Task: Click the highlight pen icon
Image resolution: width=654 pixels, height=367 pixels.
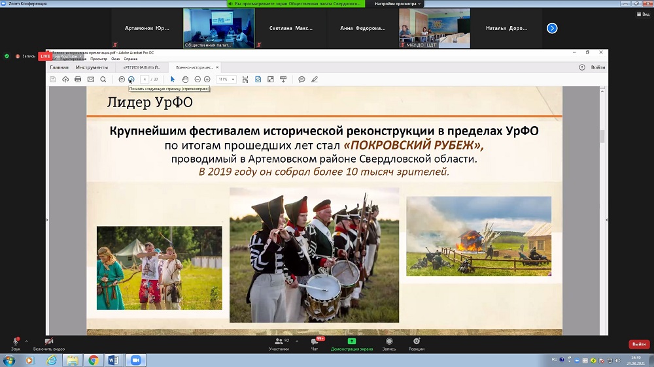Action: coord(315,80)
